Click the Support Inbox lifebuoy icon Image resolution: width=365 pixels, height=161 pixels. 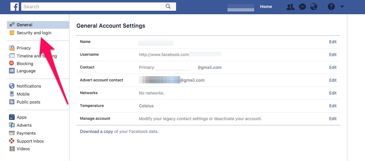[x=12, y=141]
